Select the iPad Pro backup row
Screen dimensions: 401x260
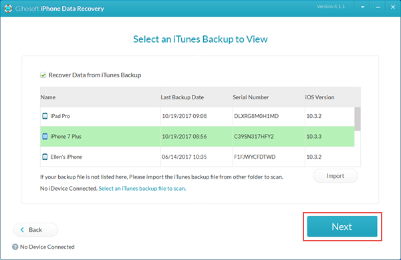(x=197, y=116)
